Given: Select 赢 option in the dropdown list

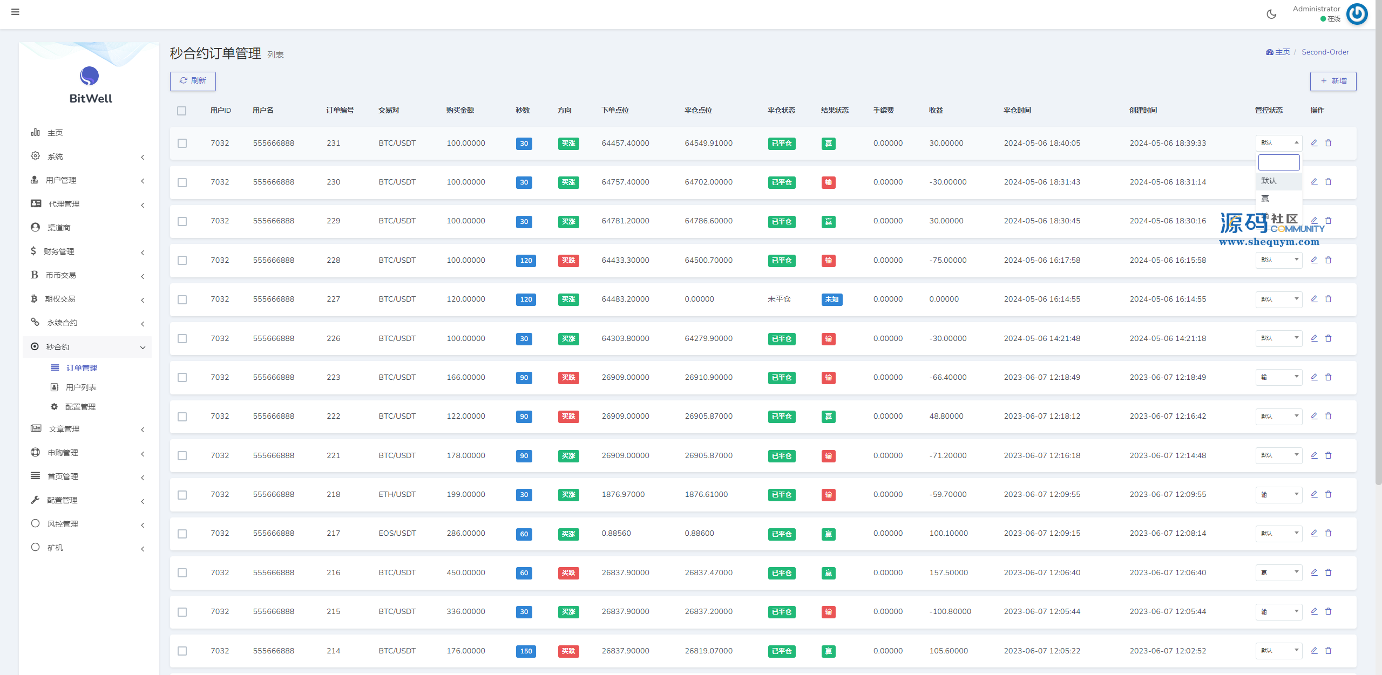Looking at the screenshot, I should coord(1279,199).
